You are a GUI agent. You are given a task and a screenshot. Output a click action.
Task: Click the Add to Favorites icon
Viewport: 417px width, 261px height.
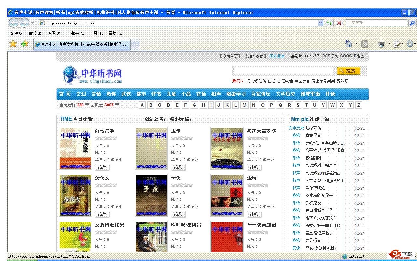pyautogui.click(x=25, y=44)
